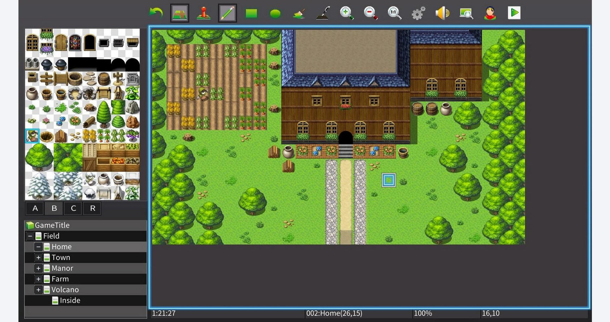Expand the Town map node
This screenshot has width=610, height=322.
(x=39, y=257)
